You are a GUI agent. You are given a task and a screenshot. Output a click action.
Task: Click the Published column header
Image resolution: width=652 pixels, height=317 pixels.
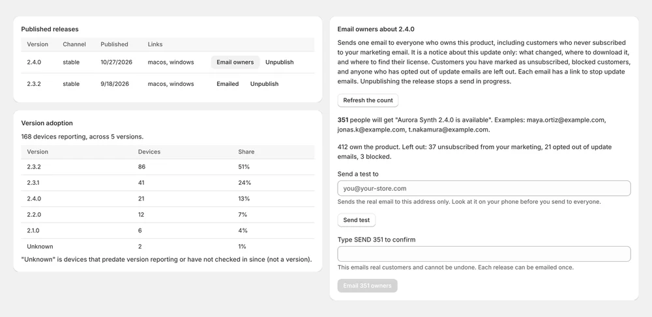point(114,44)
